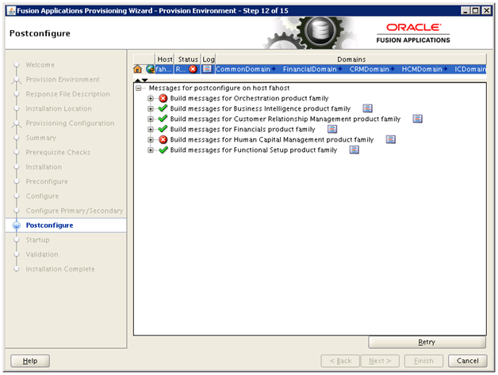Select the Installation step
498x375 pixels.
[44, 167]
